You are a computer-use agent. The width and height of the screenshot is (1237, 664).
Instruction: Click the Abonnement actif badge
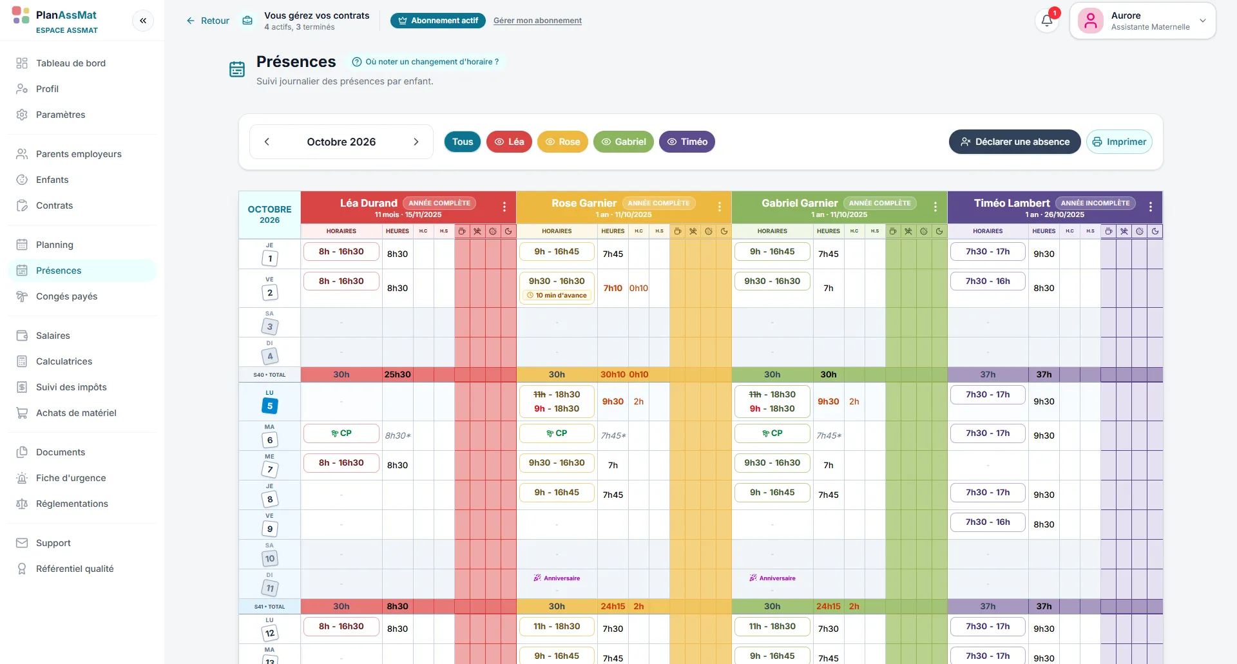pyautogui.click(x=438, y=21)
